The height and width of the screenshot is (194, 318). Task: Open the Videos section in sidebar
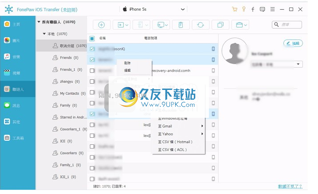tap(18, 73)
